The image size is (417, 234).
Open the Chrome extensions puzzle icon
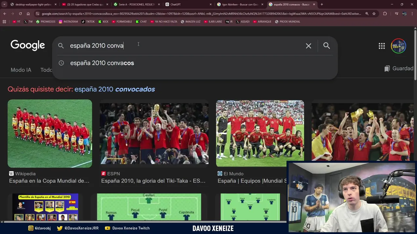click(x=385, y=14)
